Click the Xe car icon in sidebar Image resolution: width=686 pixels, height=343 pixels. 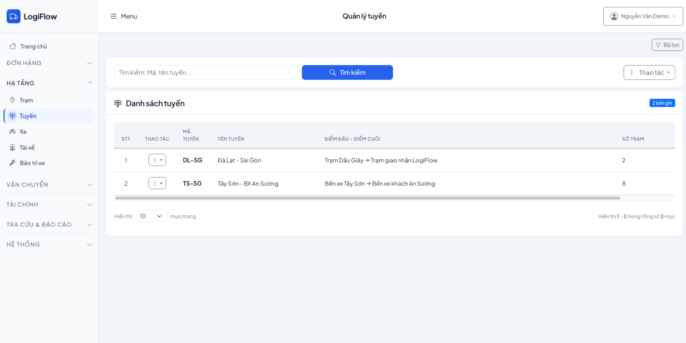[13, 132]
